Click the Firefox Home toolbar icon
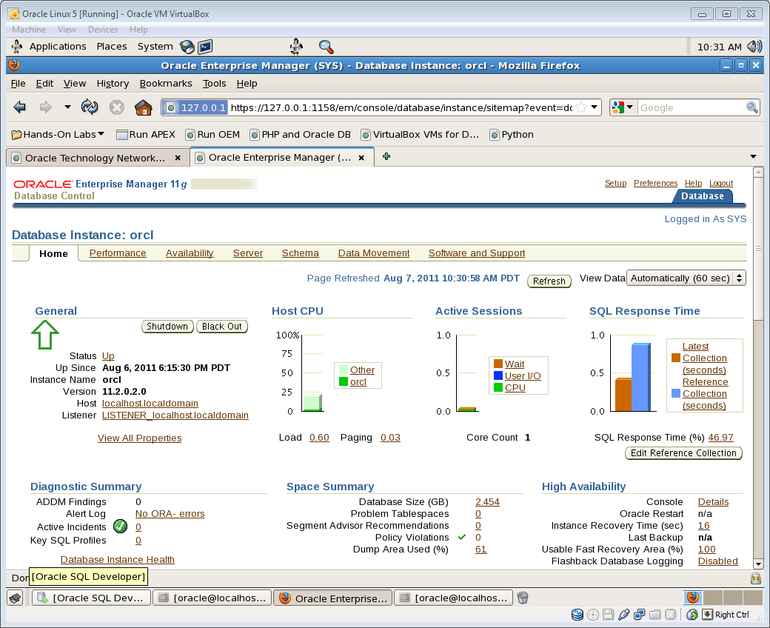 pyautogui.click(x=143, y=107)
